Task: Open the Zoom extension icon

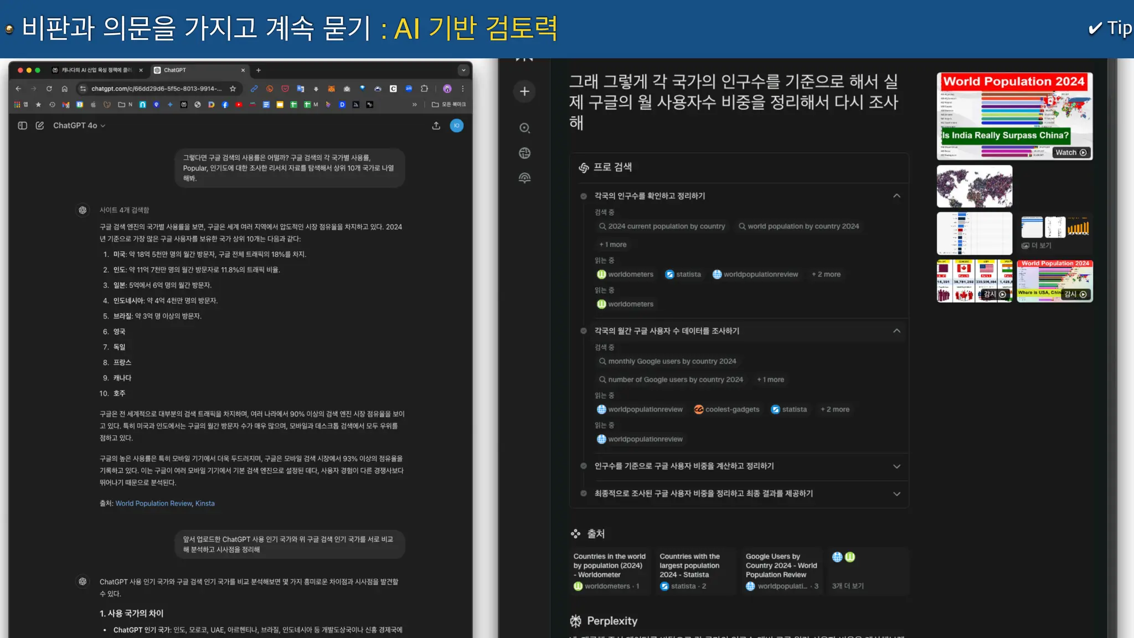Action: (x=409, y=89)
